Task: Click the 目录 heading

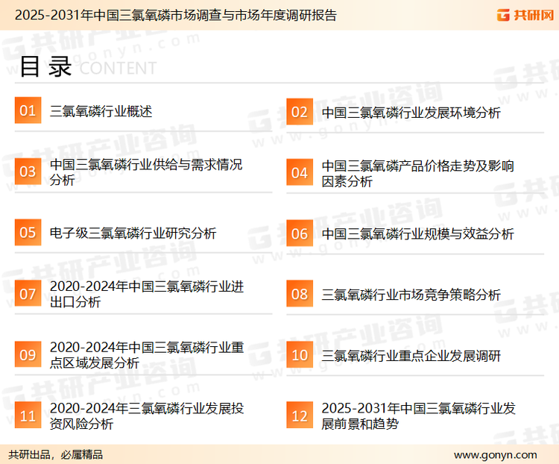Action: [45, 66]
